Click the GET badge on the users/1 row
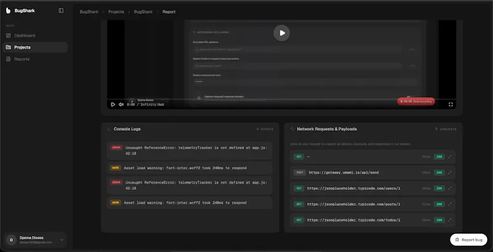The image size is (493, 252). coord(299,188)
